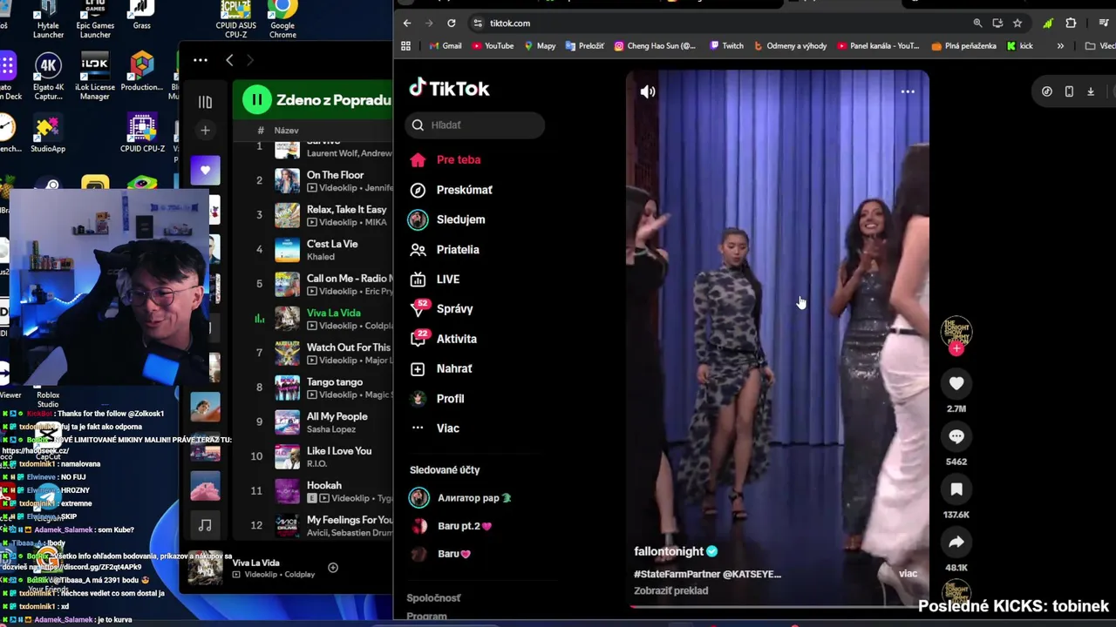Image resolution: width=1116 pixels, height=627 pixels.
Task: Expand hidden bookmarks chevron
Action: click(1060, 46)
